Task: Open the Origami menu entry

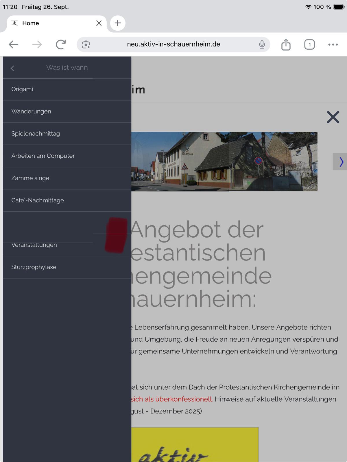Action: [22, 89]
